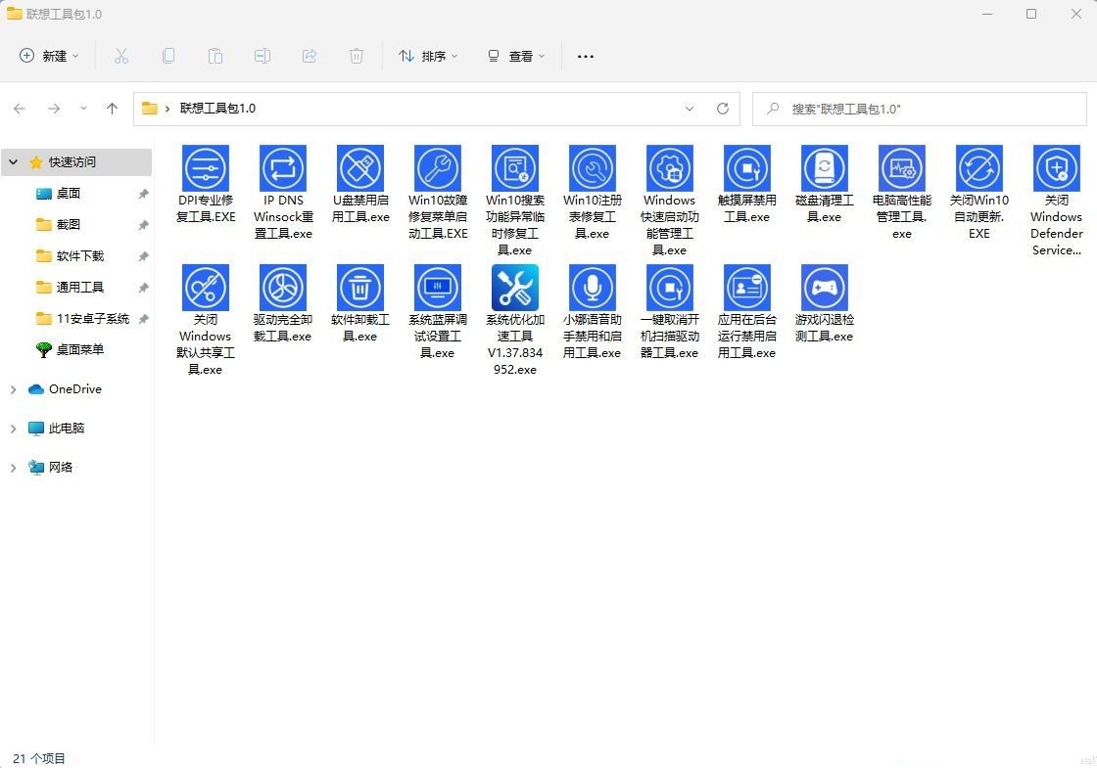Select the 游戏闪退检测工具.exe icon
Viewport: 1097px width, 768px height.
click(x=824, y=288)
